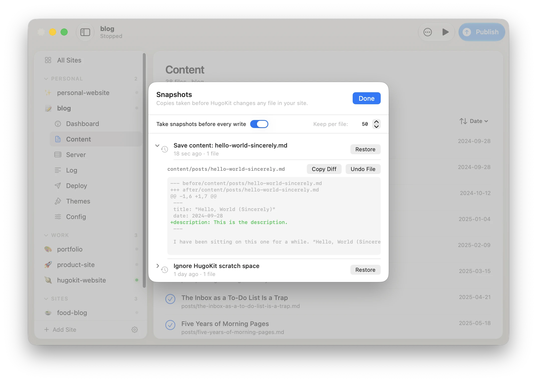The width and height of the screenshot is (537, 382).
Task: Click the Server rack icon
Action: [58, 155]
